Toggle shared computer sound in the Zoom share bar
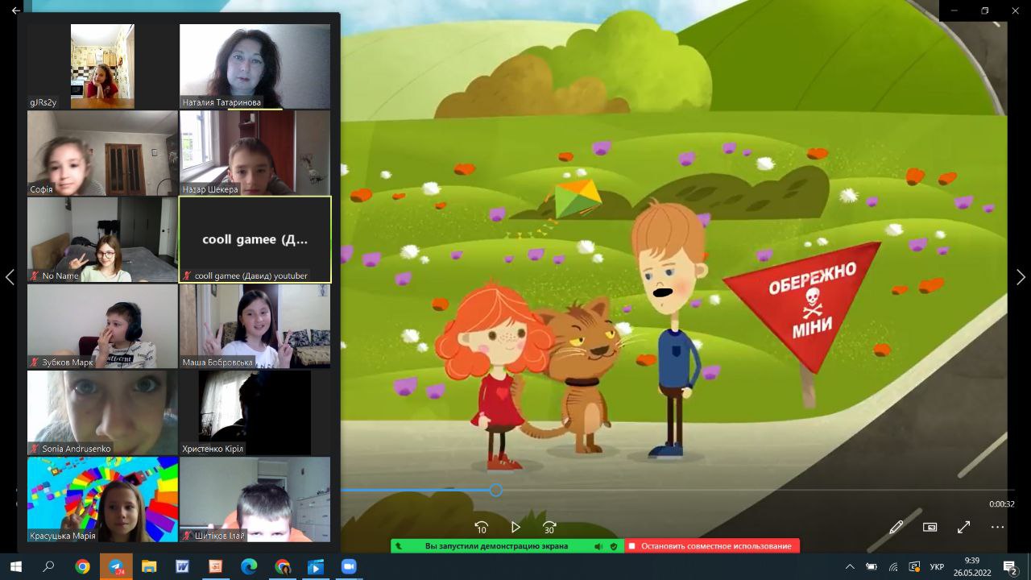Viewport: 1031px width, 580px height. point(598,546)
